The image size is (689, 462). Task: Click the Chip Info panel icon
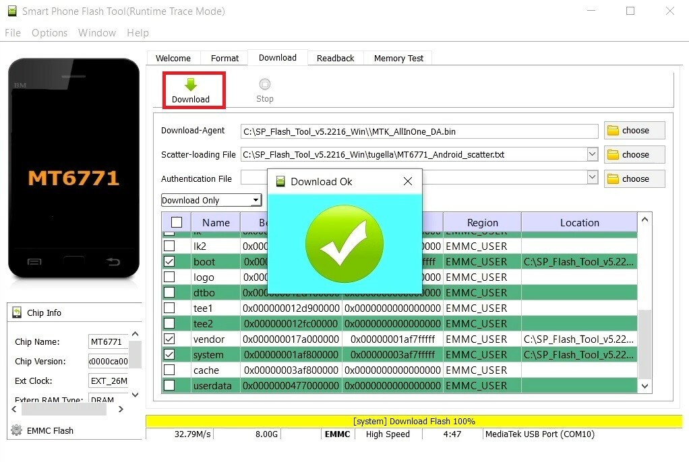click(x=17, y=312)
